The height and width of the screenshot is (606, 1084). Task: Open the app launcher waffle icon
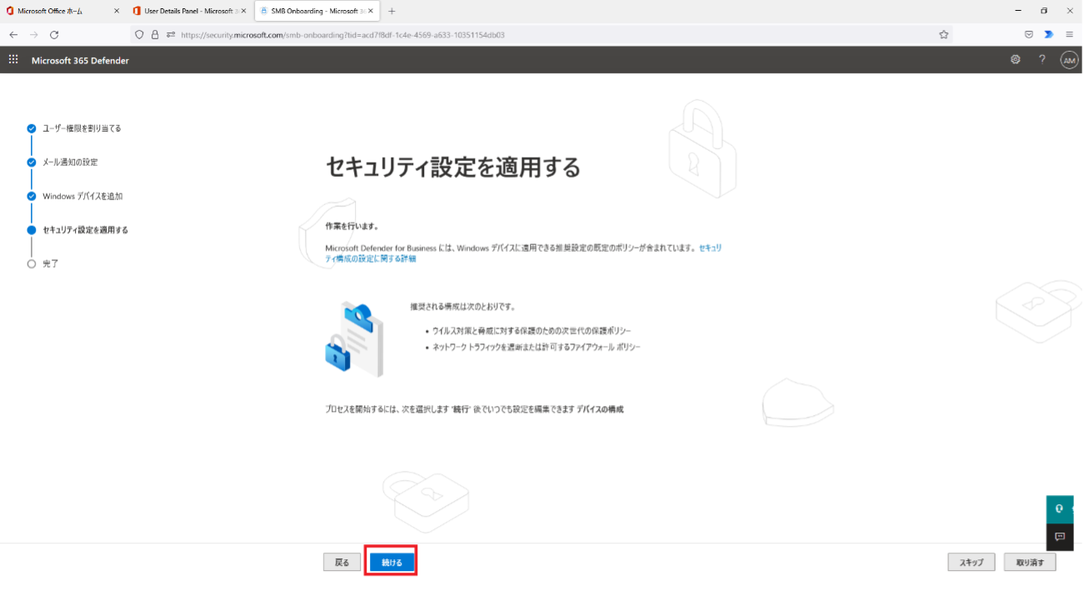tap(13, 60)
